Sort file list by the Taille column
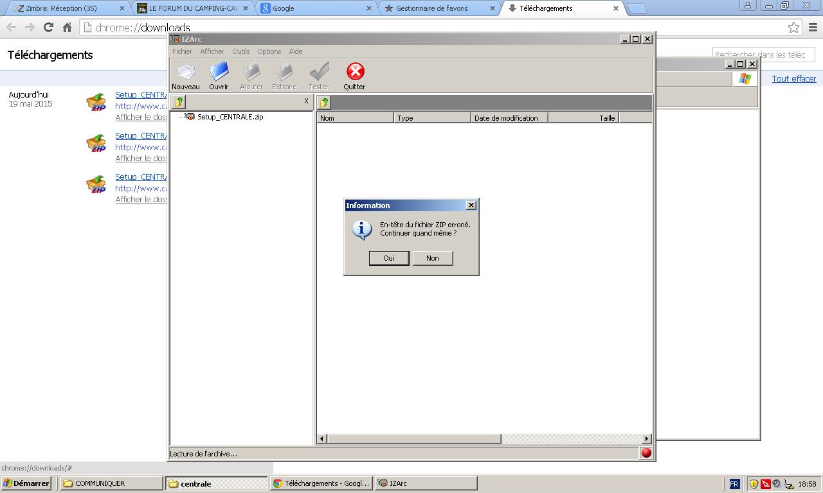The width and height of the screenshot is (823, 493). tap(583, 117)
